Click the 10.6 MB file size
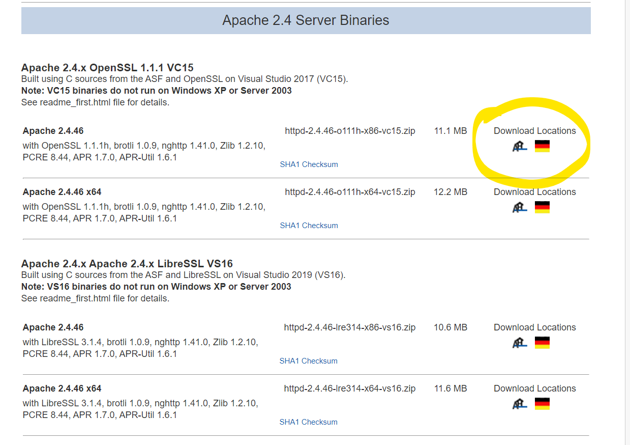 click(451, 327)
